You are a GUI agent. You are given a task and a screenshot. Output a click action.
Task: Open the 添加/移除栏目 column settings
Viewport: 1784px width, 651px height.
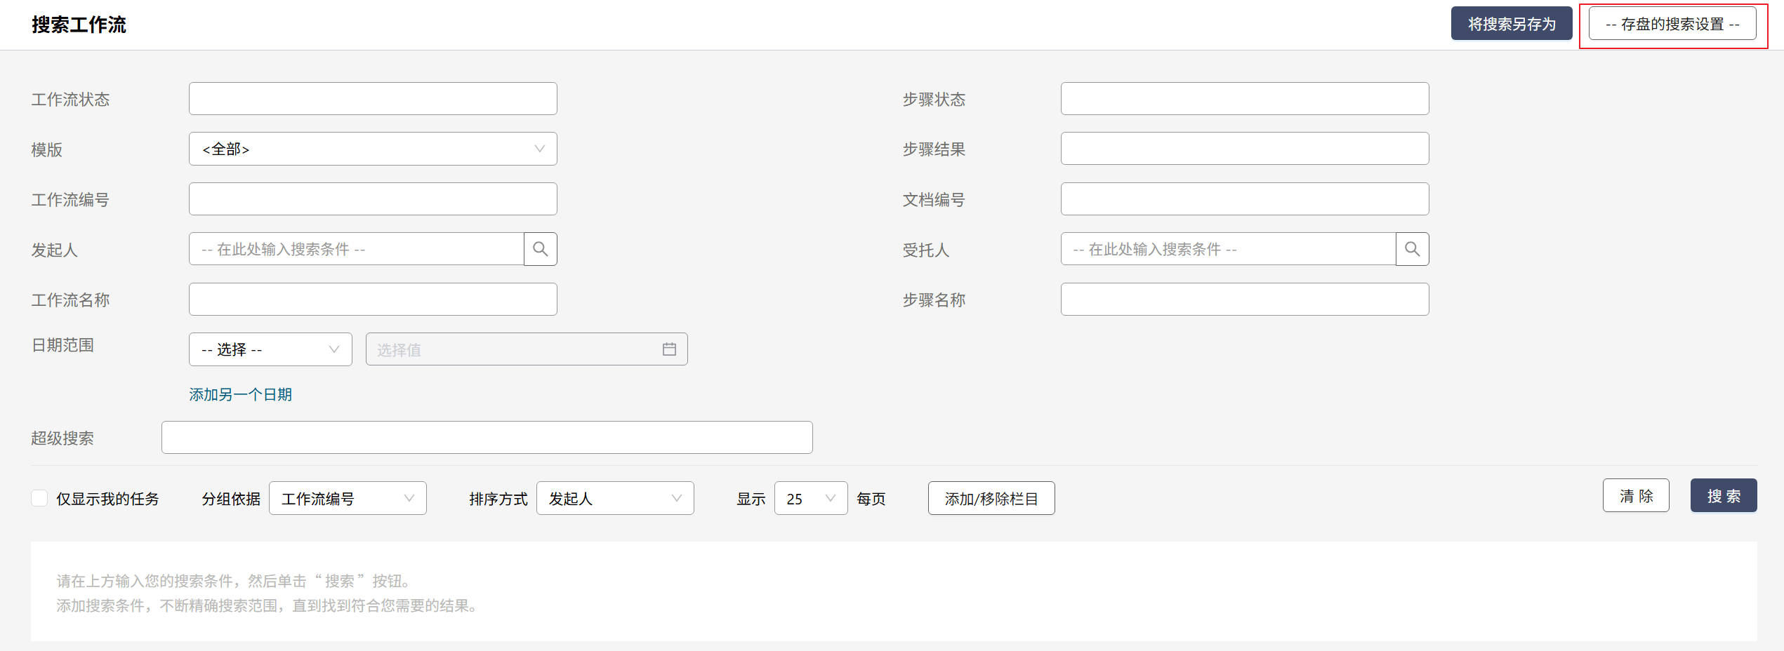991,499
